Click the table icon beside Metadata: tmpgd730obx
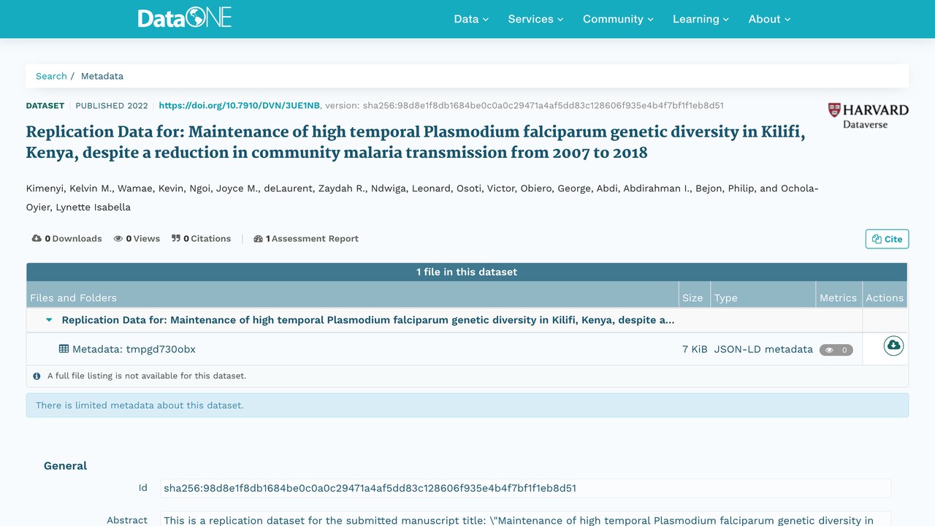Viewport: 935px width, 526px height. pyautogui.click(x=64, y=349)
